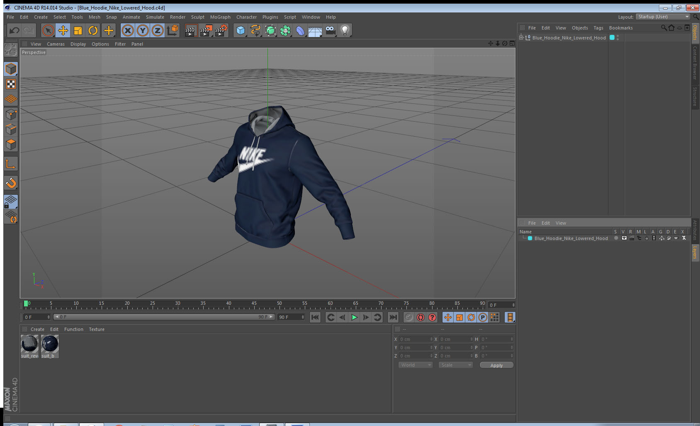
Task: Open the deformer objects icon
Action: 300,30
